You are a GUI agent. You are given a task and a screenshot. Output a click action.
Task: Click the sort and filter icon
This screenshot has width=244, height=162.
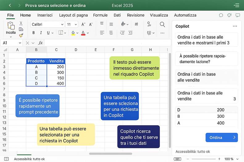click(149, 33)
